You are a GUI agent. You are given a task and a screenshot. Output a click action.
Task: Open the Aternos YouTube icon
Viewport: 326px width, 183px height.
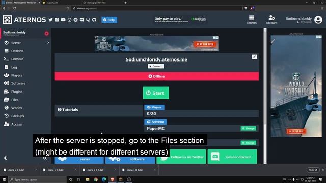pos(63,20)
